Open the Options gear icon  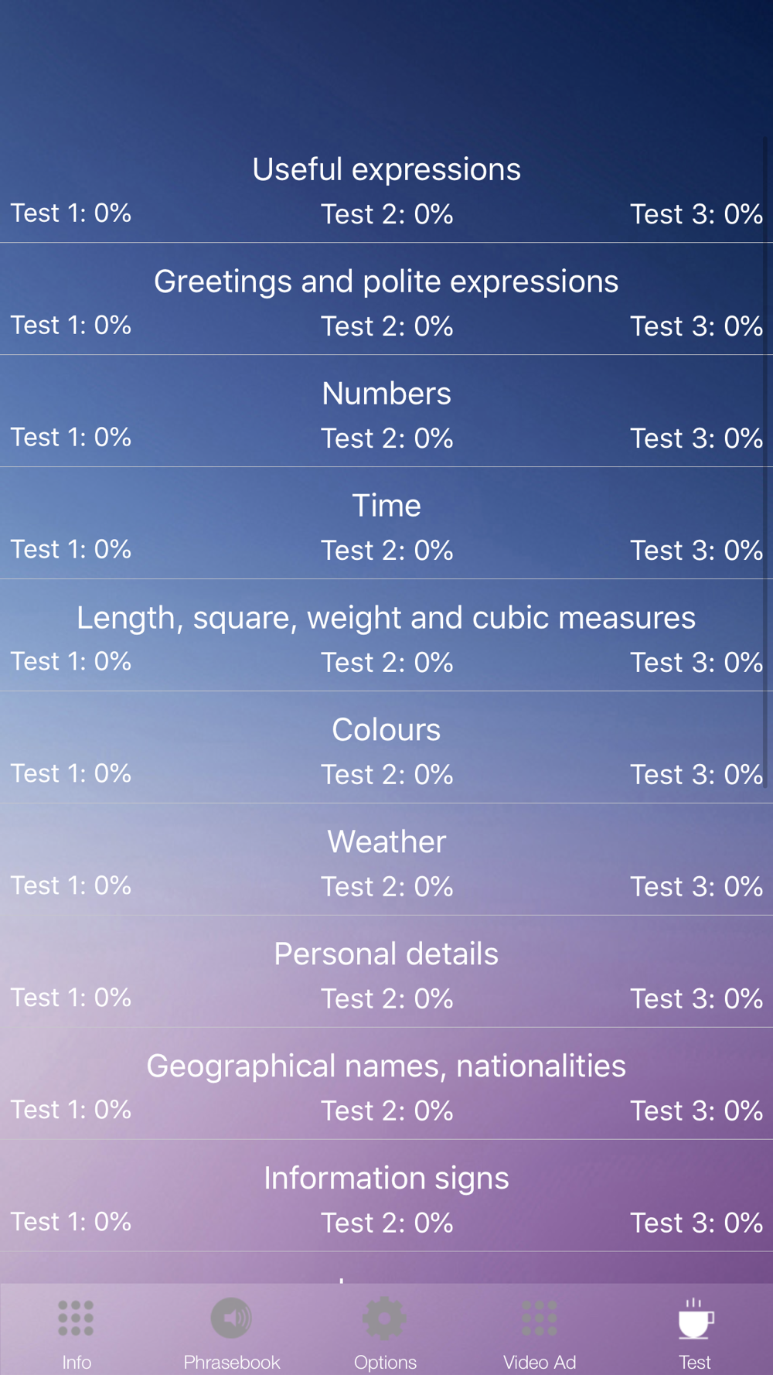tap(385, 1318)
